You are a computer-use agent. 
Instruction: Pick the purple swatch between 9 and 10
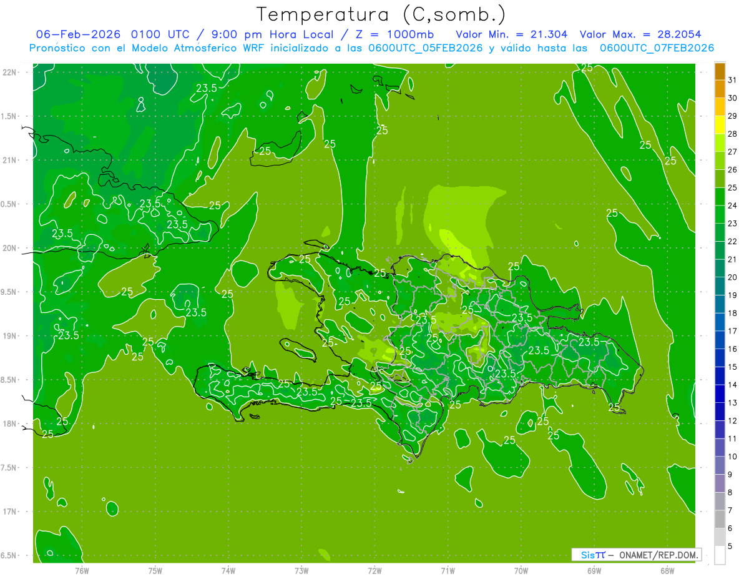click(x=720, y=466)
